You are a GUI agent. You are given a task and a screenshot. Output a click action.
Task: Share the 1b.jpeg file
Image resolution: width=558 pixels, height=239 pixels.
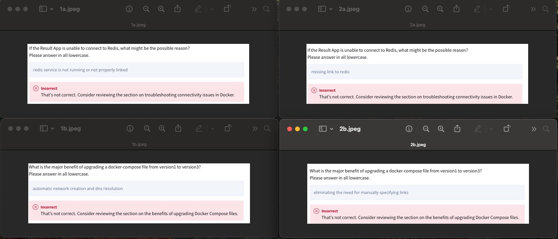[178, 128]
